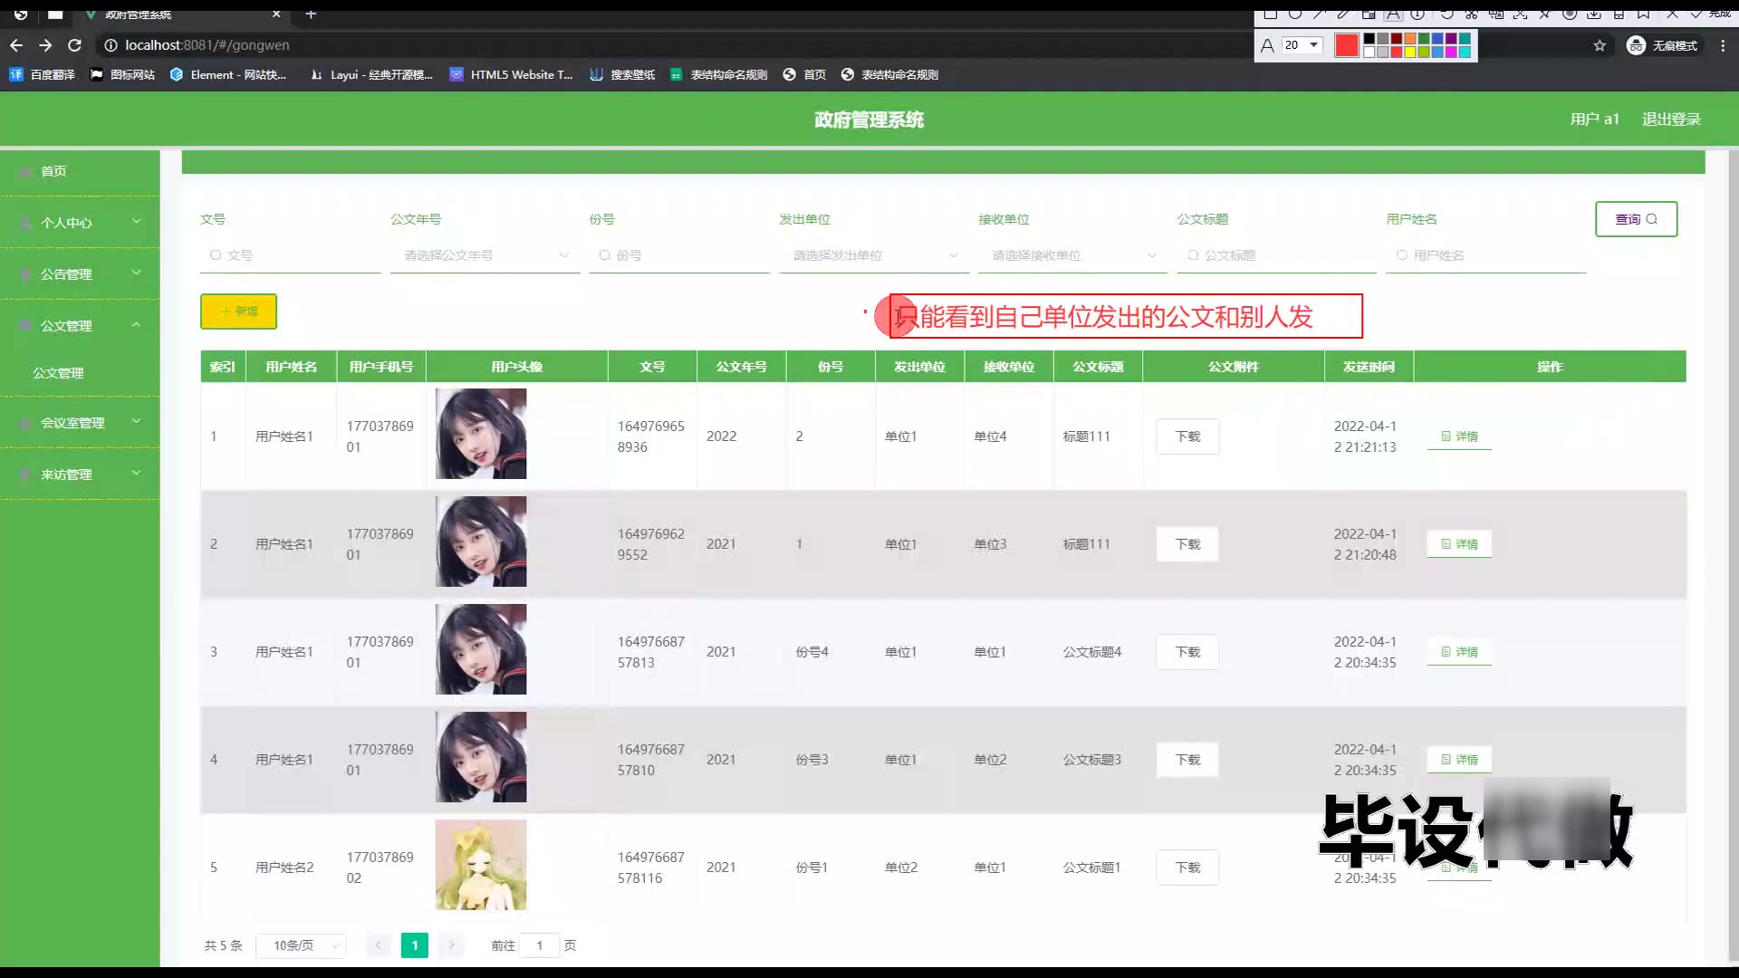Click the undo annotation icon

click(x=1446, y=14)
